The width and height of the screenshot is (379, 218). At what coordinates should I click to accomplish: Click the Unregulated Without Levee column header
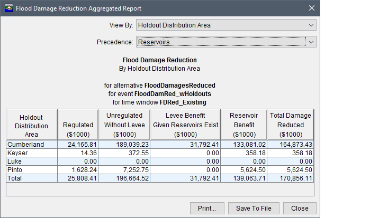[x=124, y=125]
